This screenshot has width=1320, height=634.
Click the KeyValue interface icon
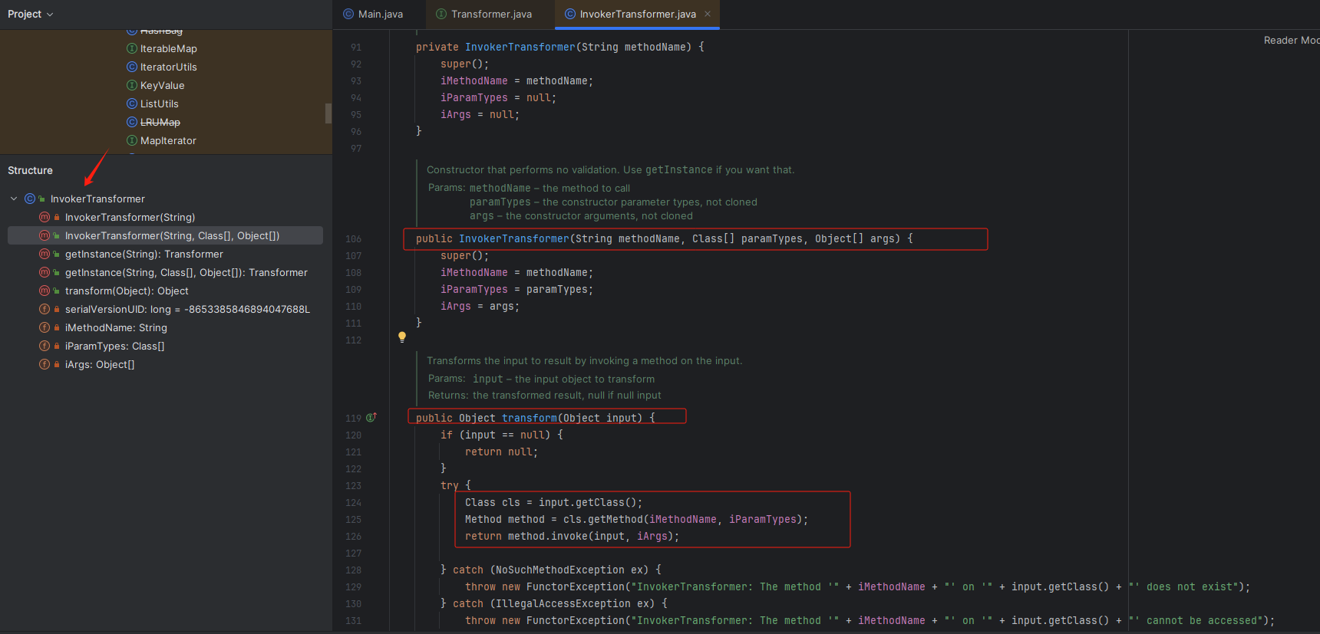pos(132,85)
